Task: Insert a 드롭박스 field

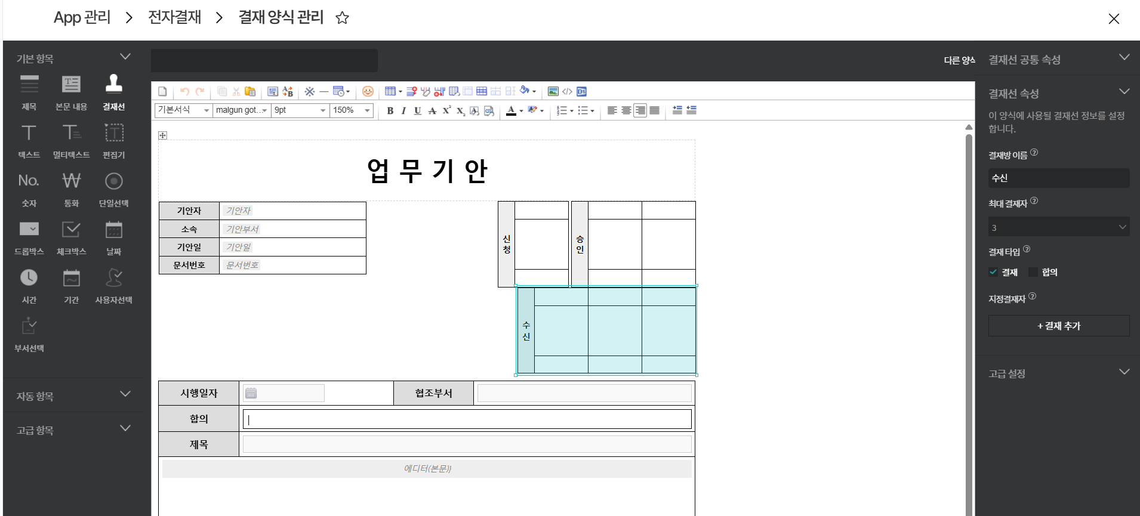Action: pyautogui.click(x=29, y=230)
